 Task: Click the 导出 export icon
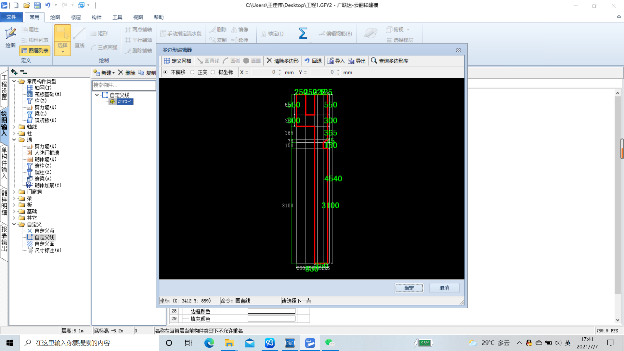351,61
